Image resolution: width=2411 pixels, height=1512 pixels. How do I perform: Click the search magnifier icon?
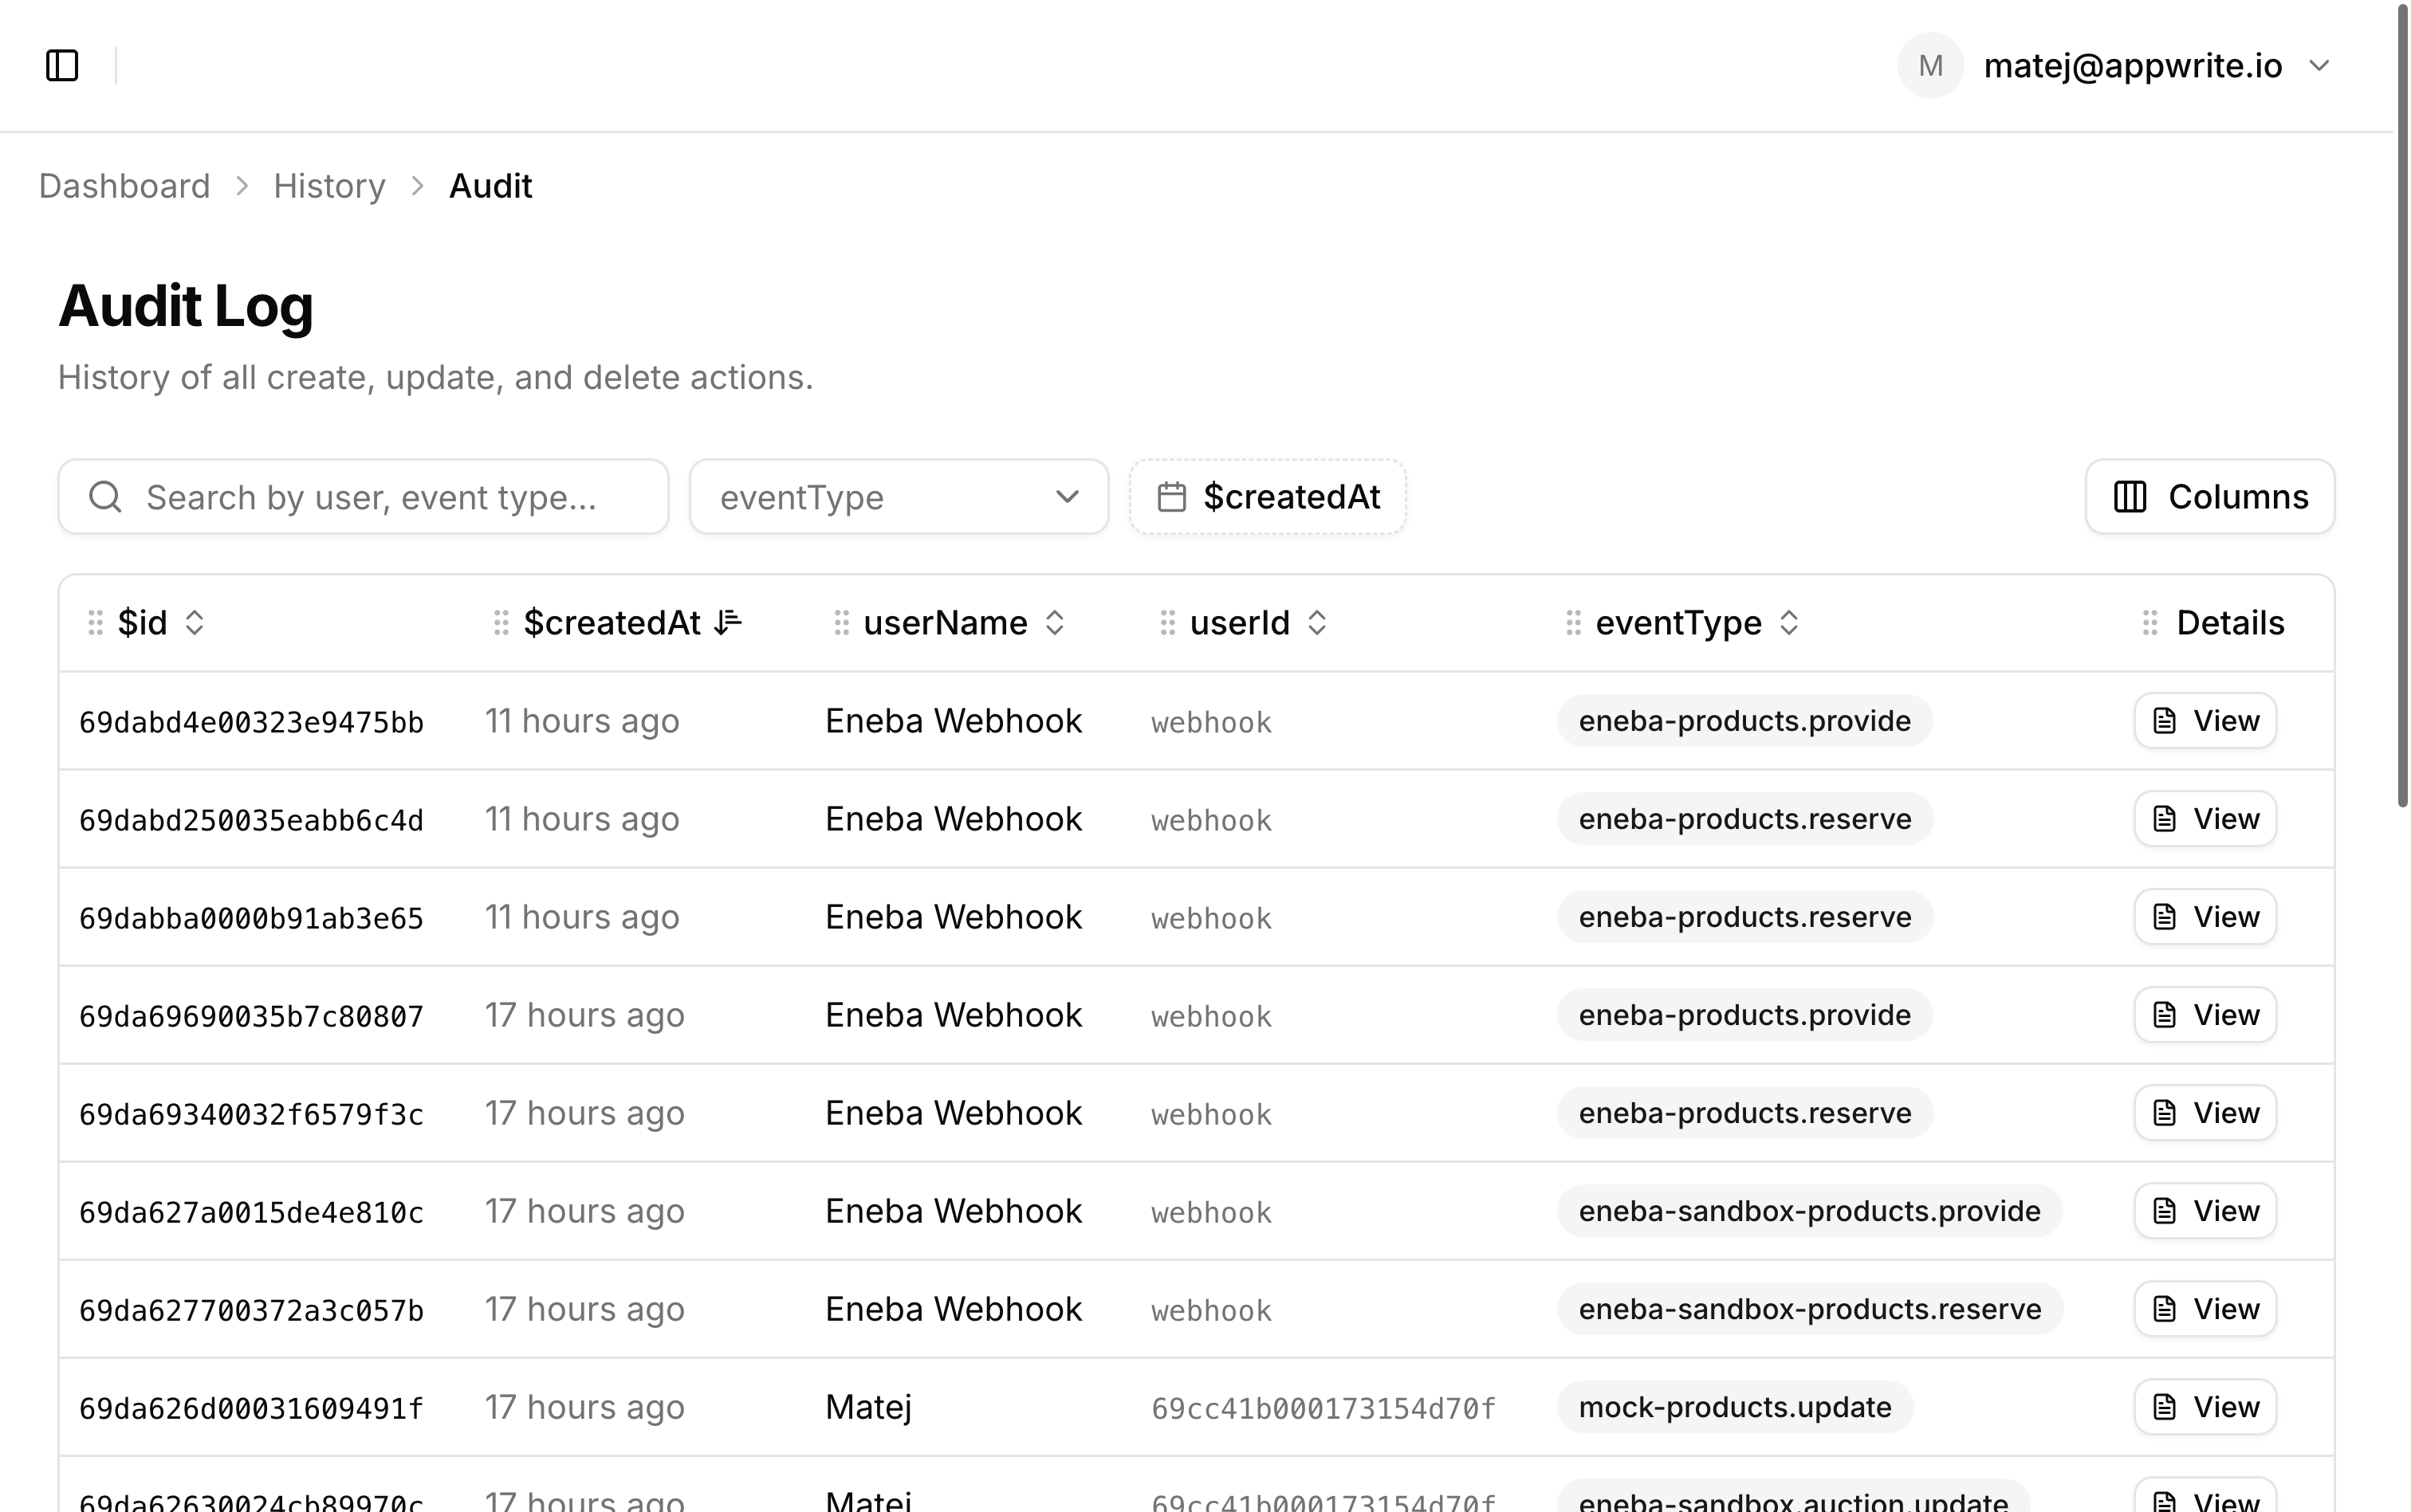[x=105, y=497]
